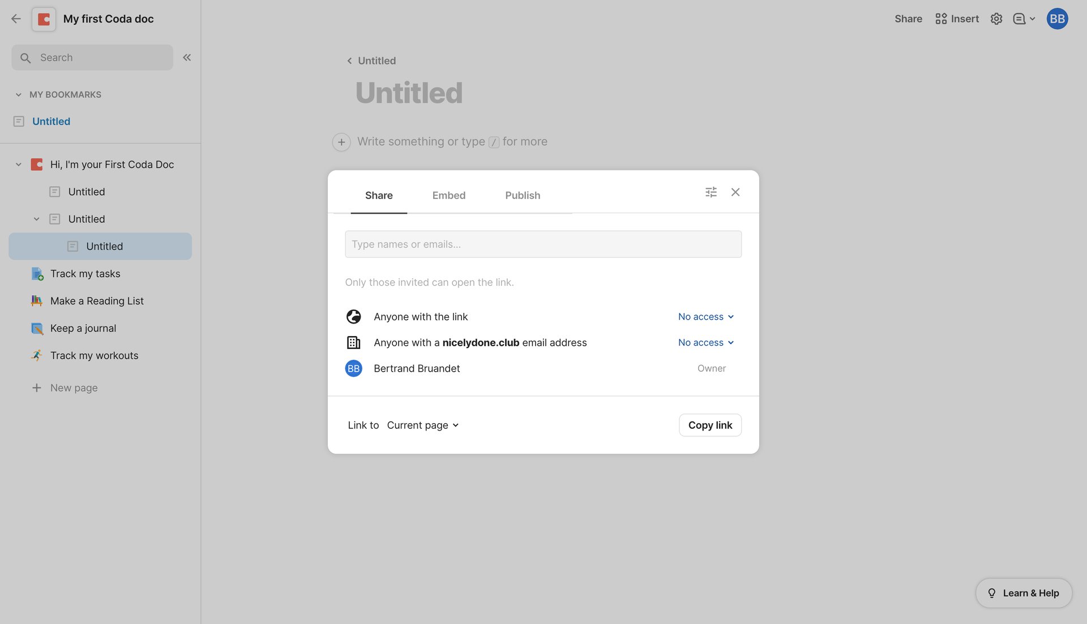The width and height of the screenshot is (1087, 624).
Task: Open advanced sharing settings via sliders icon
Action: click(711, 192)
